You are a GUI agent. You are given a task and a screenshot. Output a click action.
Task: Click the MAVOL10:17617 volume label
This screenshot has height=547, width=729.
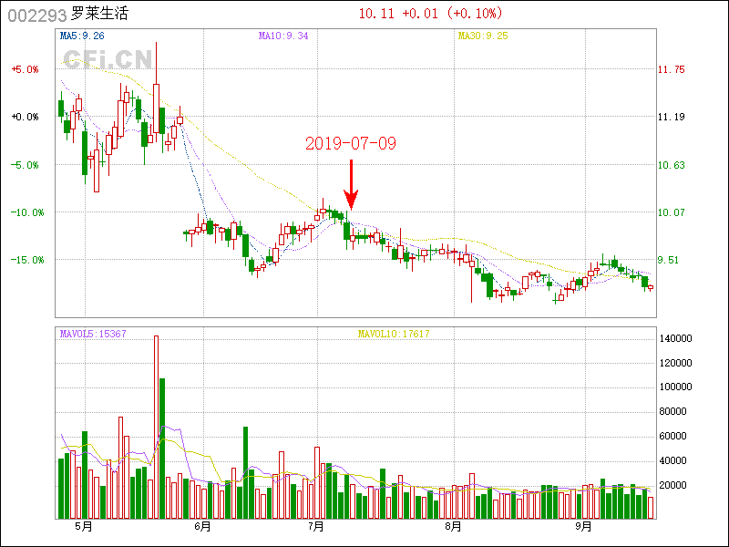pyautogui.click(x=394, y=334)
